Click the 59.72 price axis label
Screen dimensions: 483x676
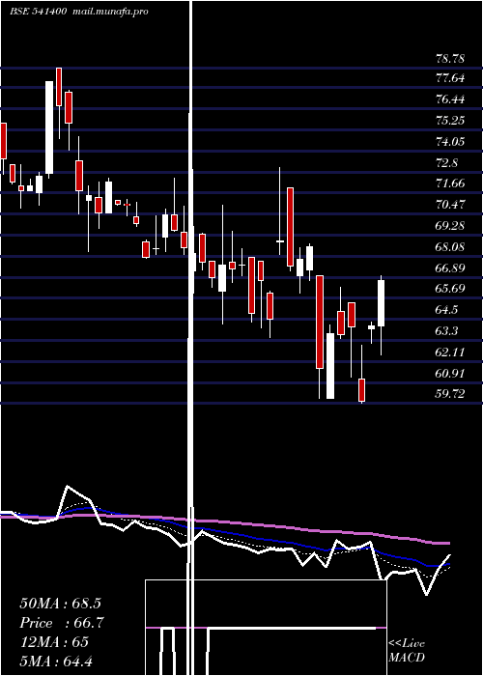[450, 394]
